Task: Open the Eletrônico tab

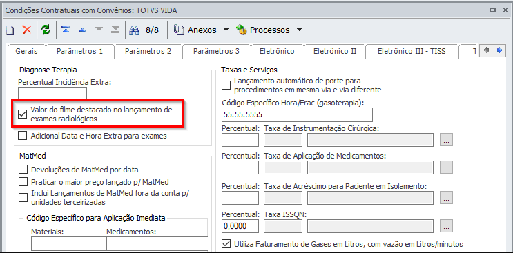Action: [x=277, y=51]
